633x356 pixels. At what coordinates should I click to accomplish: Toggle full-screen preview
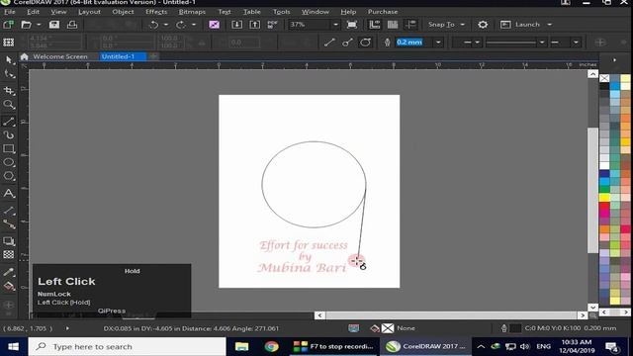pos(352,25)
